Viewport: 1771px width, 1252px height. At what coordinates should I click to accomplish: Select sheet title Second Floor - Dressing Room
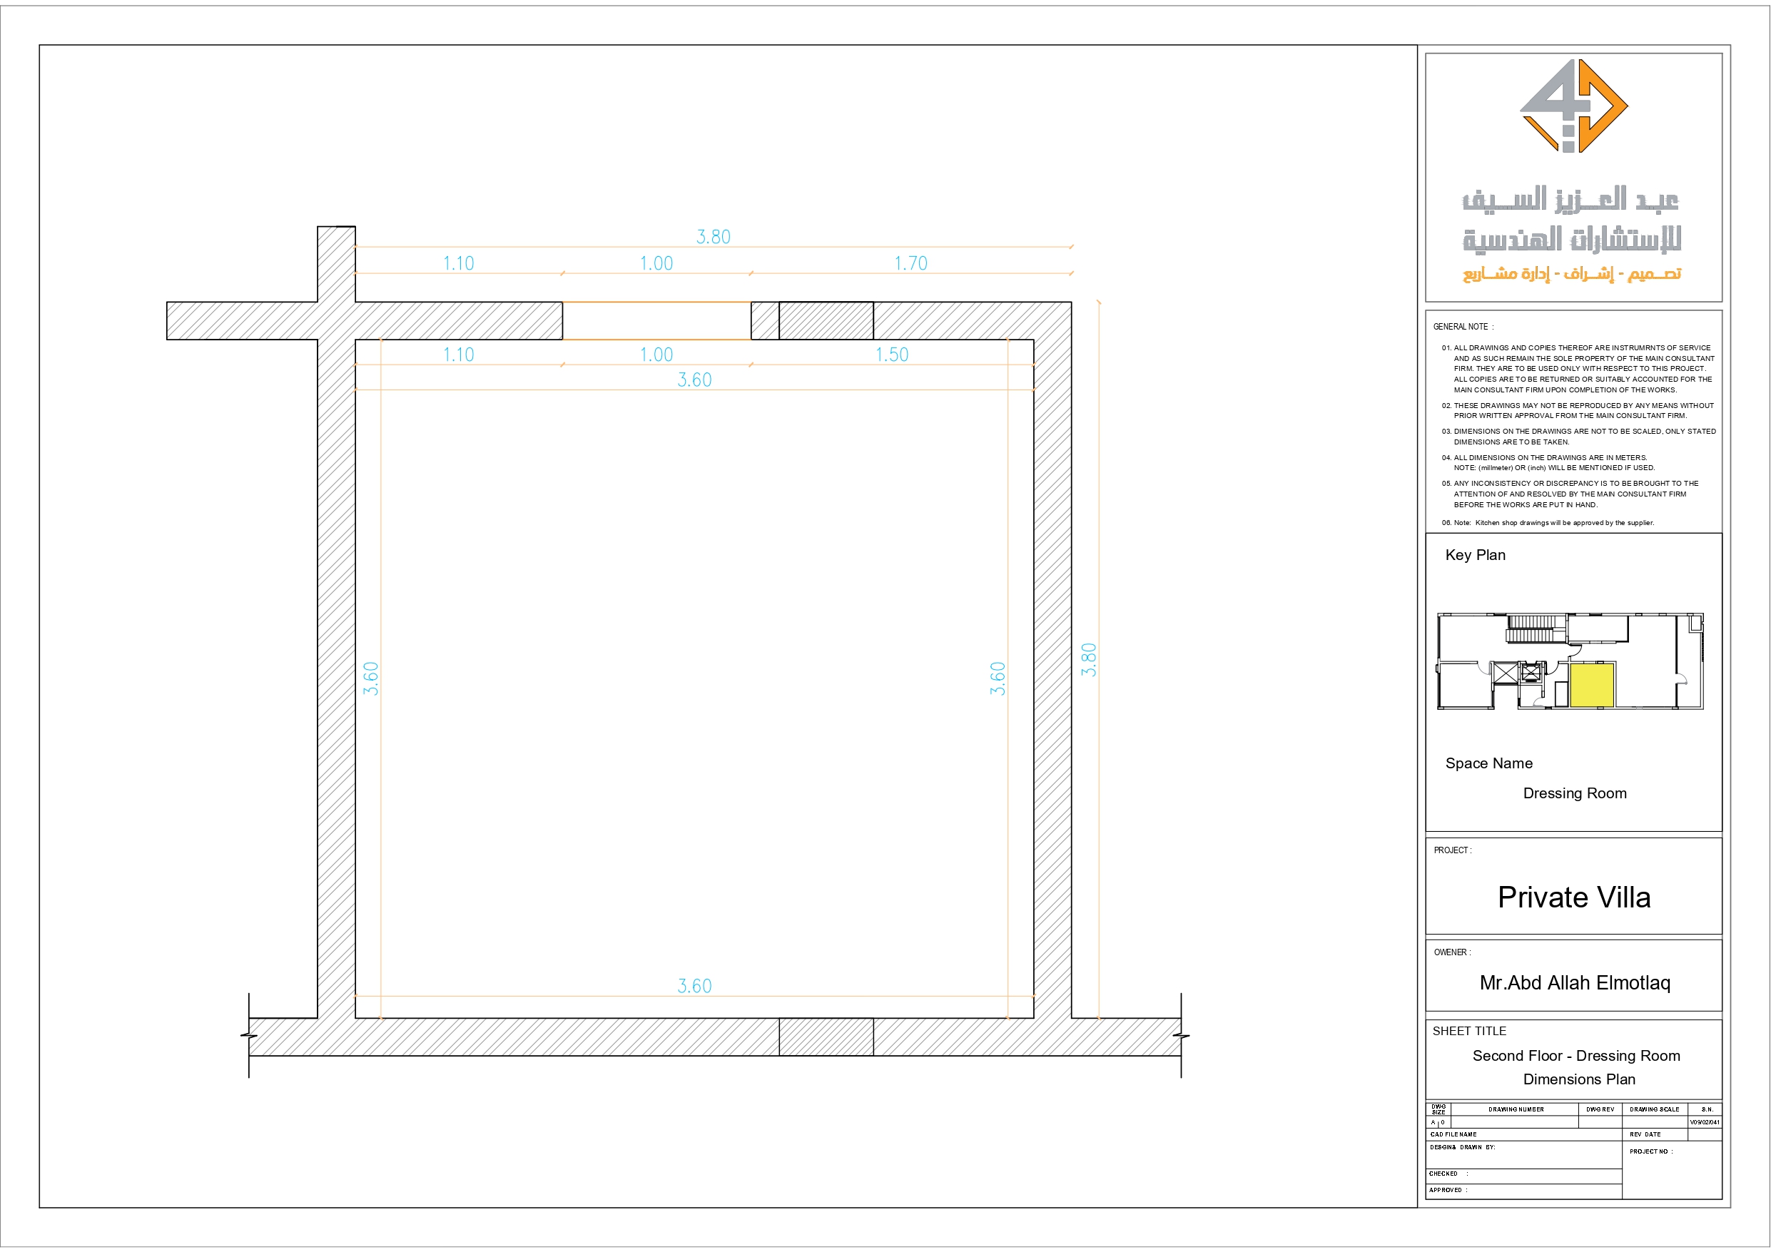[x=1576, y=1055]
